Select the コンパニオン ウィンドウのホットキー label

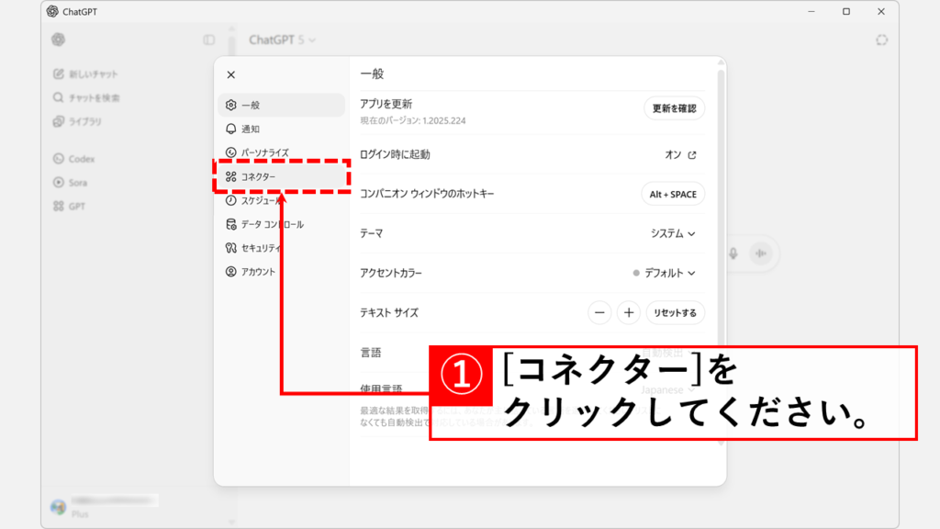[427, 194]
